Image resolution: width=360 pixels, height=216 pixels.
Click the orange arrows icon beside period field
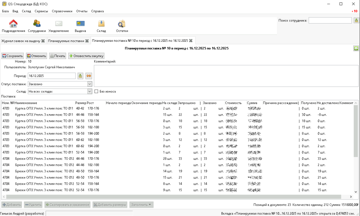[x=89, y=76]
